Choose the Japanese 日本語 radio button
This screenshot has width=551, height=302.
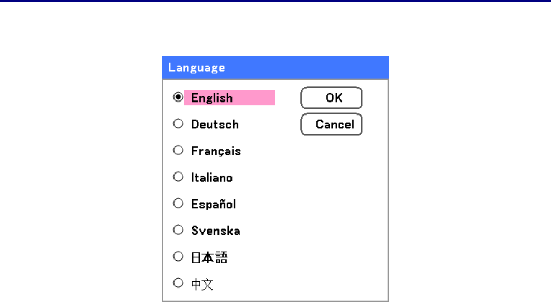178,256
